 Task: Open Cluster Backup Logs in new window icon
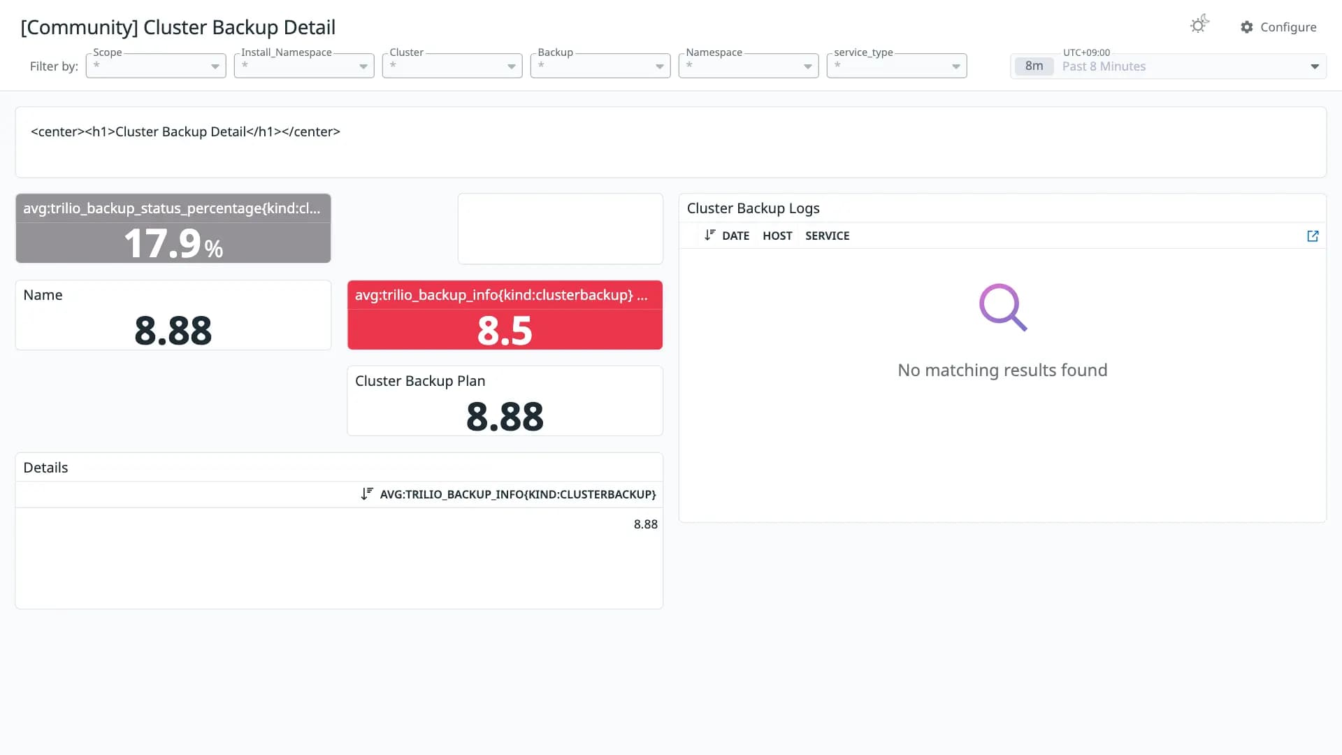(1313, 236)
